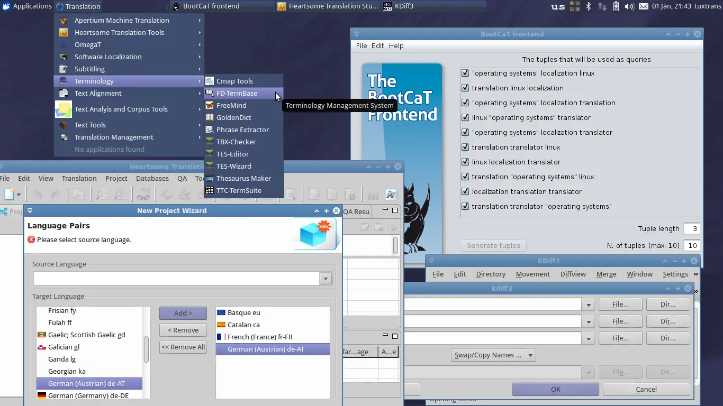Click the Software Localization menu icon

point(64,57)
